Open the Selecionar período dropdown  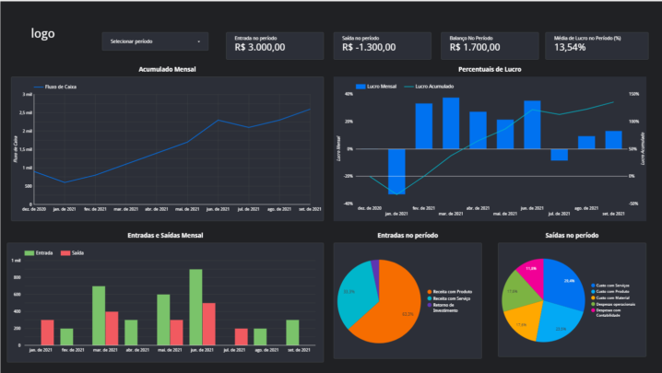point(154,41)
